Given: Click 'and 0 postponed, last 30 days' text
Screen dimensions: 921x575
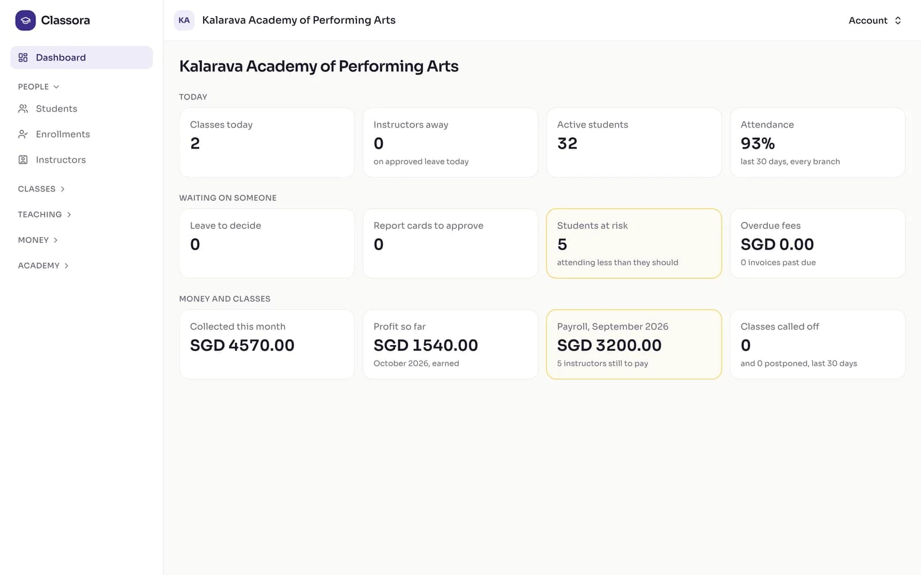Looking at the screenshot, I should (x=799, y=363).
